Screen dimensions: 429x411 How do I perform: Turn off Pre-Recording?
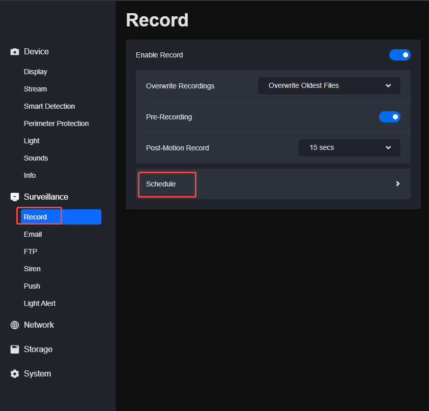click(x=390, y=117)
